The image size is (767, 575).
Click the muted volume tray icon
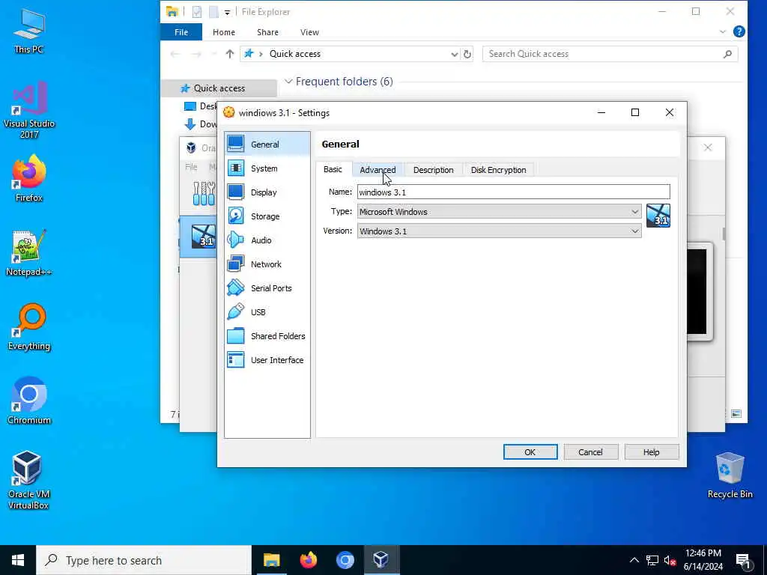tap(670, 560)
